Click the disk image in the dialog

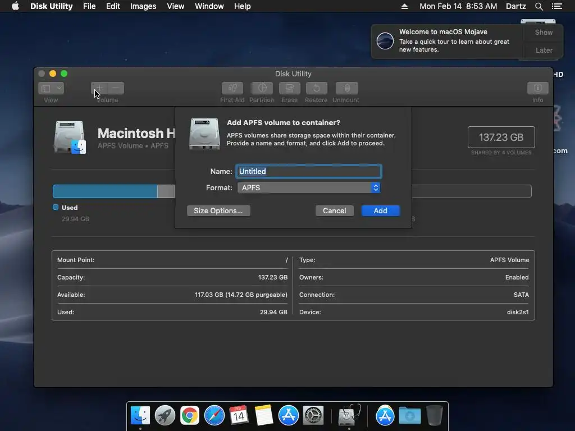(x=204, y=134)
